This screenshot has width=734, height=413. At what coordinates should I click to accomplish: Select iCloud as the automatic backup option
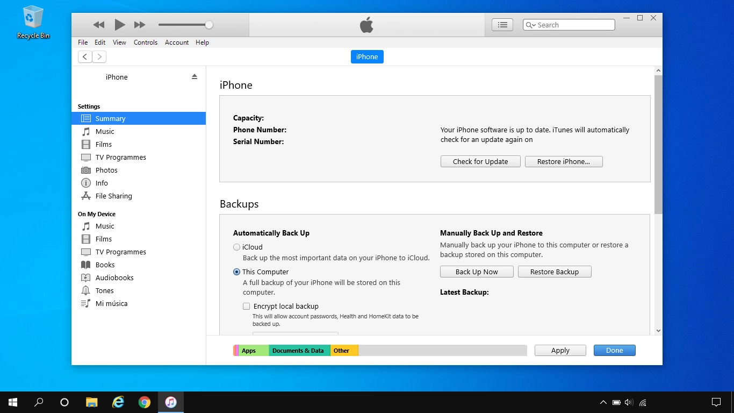click(x=236, y=247)
